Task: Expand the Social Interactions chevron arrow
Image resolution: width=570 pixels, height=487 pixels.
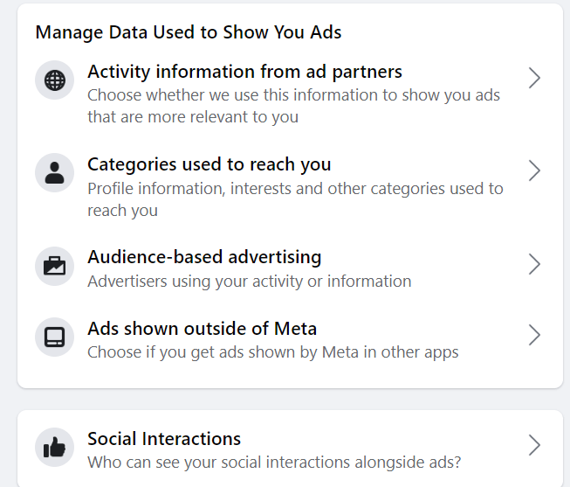Action: pyautogui.click(x=535, y=446)
